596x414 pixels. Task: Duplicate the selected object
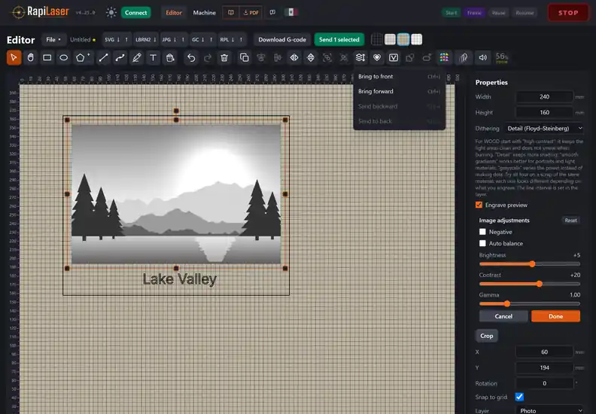click(x=245, y=58)
